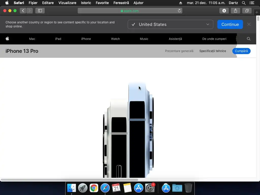Screen dimensions: 260x195
Task: Open Calendar from the Dock
Action: (116, 188)
